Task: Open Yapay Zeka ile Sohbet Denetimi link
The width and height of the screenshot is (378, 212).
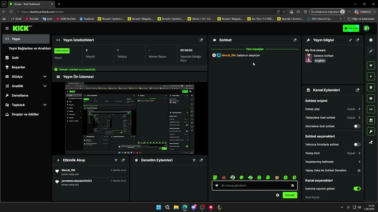Action: (333, 170)
